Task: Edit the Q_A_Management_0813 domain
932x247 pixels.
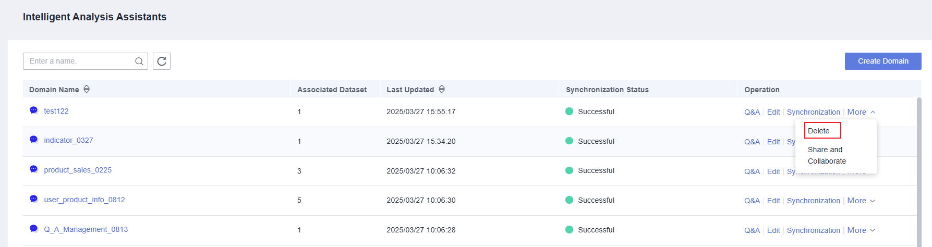Action: tap(773, 230)
